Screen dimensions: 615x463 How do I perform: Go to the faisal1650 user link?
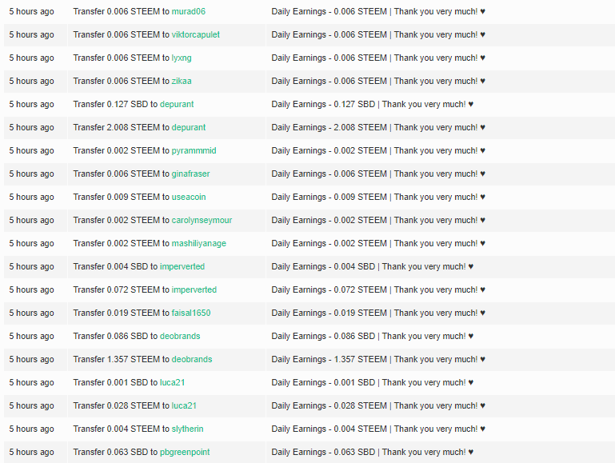190,313
